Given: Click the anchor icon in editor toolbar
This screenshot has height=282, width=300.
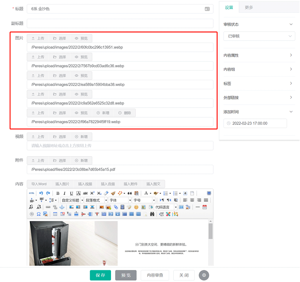Looking at the screenshot, I should point(62,207).
